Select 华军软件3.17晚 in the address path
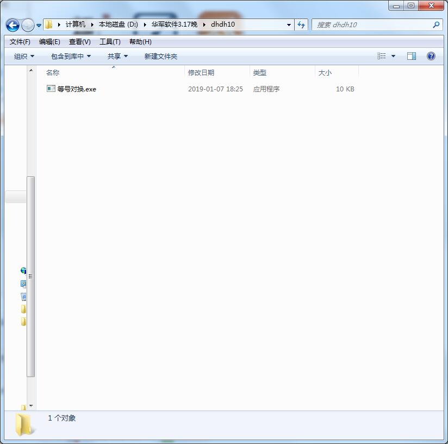Screen dimensions: 448x444 click(175, 24)
